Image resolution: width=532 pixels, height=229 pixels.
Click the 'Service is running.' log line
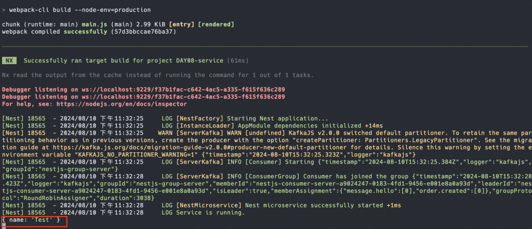(x=210, y=213)
